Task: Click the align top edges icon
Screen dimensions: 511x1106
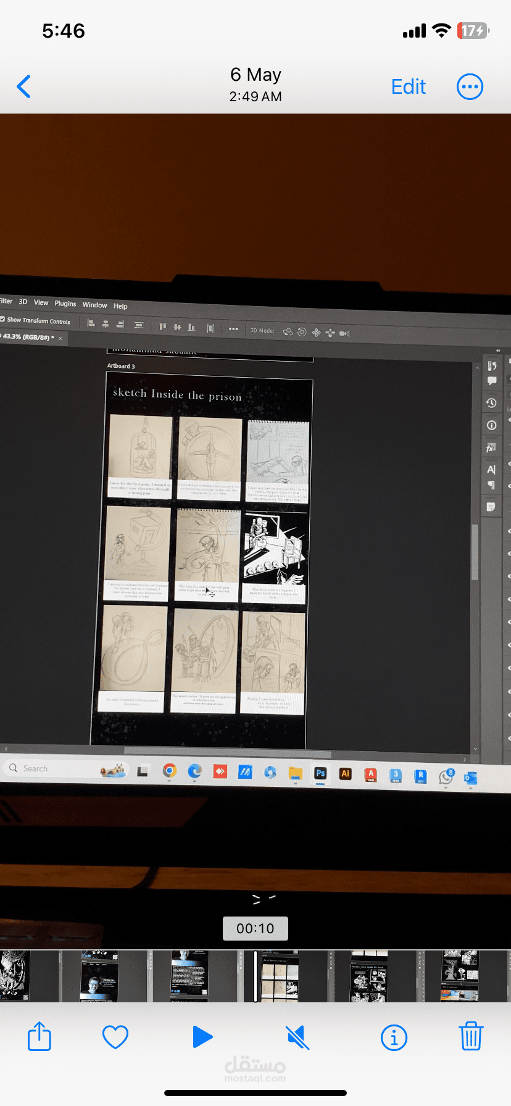Action: 163,326
